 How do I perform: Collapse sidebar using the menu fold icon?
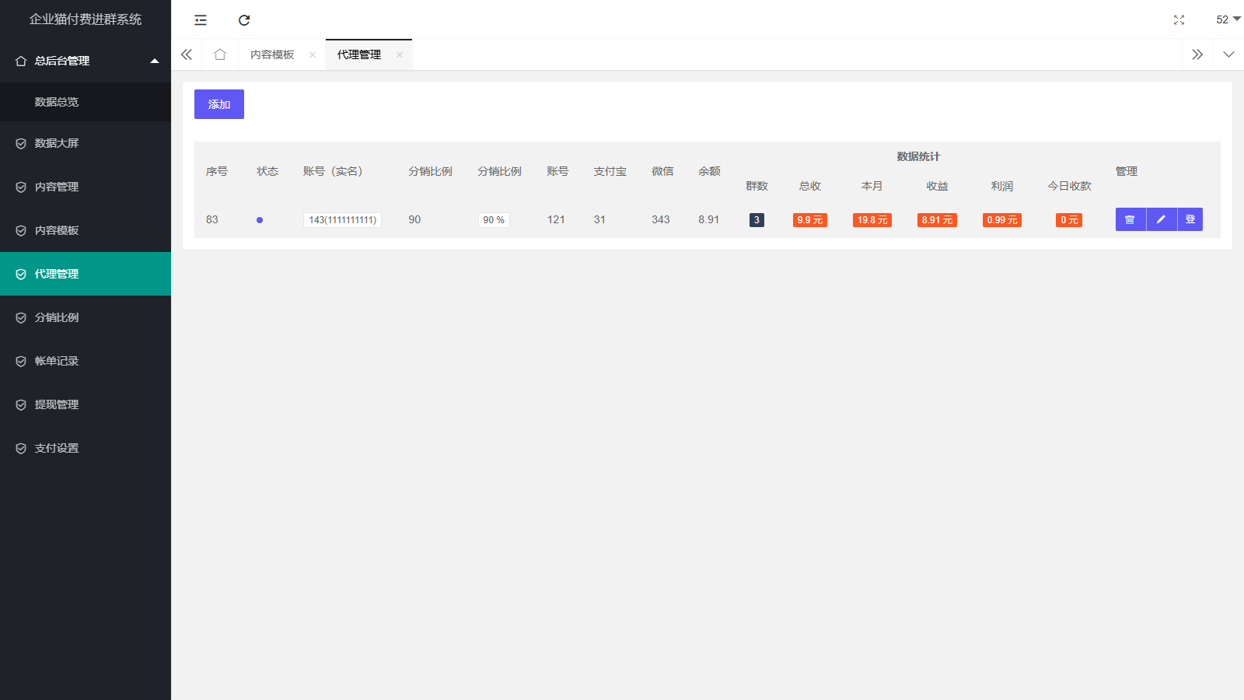pos(201,20)
